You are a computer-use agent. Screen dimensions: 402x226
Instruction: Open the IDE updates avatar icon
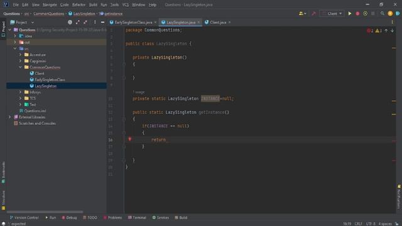coord(390,14)
